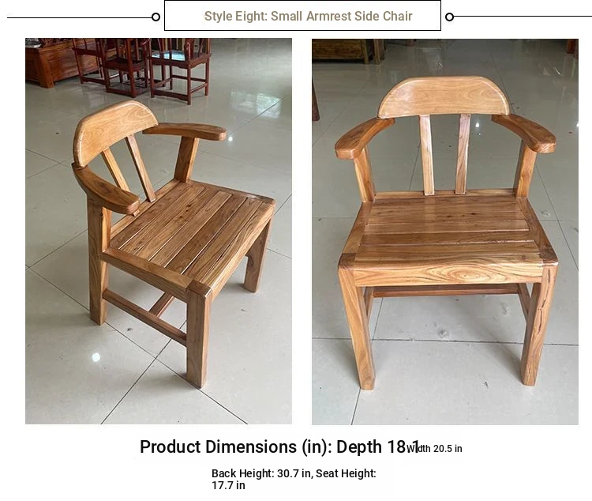592x501 pixels.
Task: Click the Style Eight title box
Action: click(x=303, y=16)
